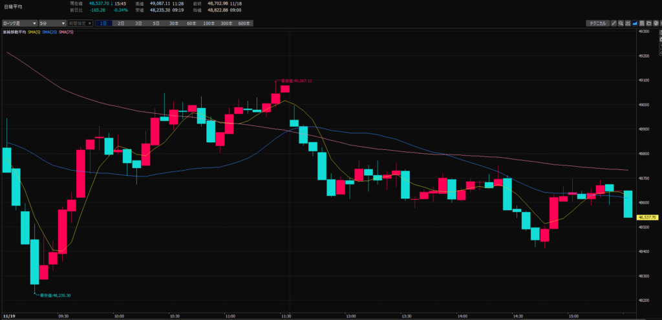Click the magnifier zoom-out icon
The image size is (662, 320).
(x=622, y=23)
